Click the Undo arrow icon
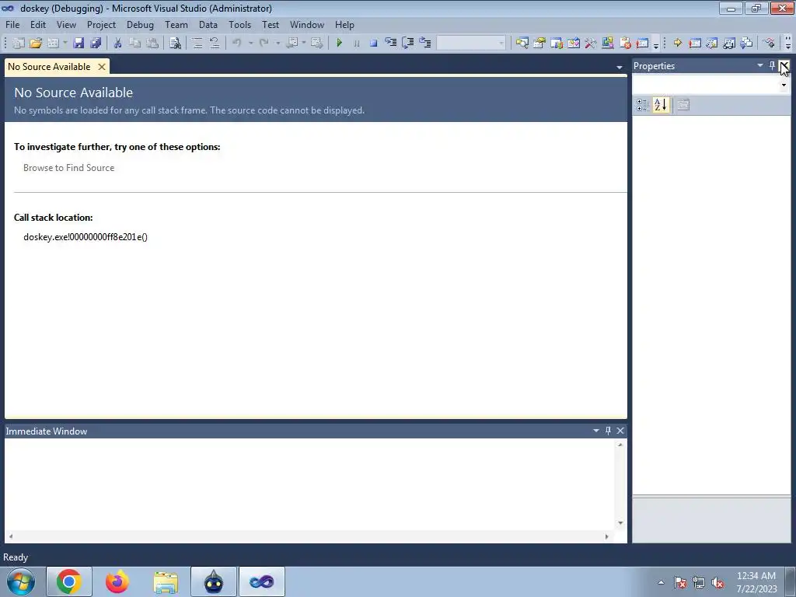 [237, 44]
